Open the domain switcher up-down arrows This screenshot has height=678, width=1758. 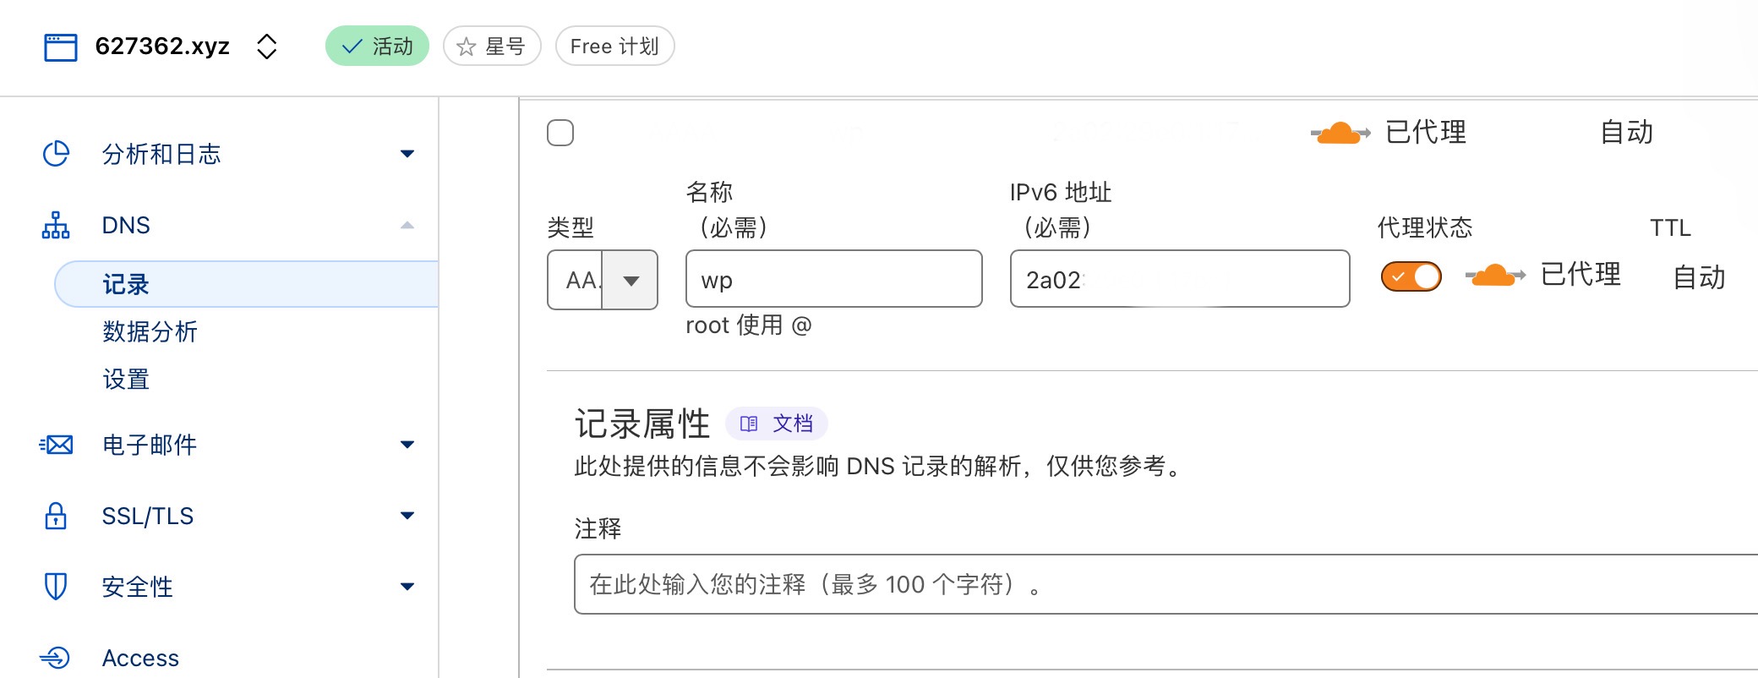(267, 46)
